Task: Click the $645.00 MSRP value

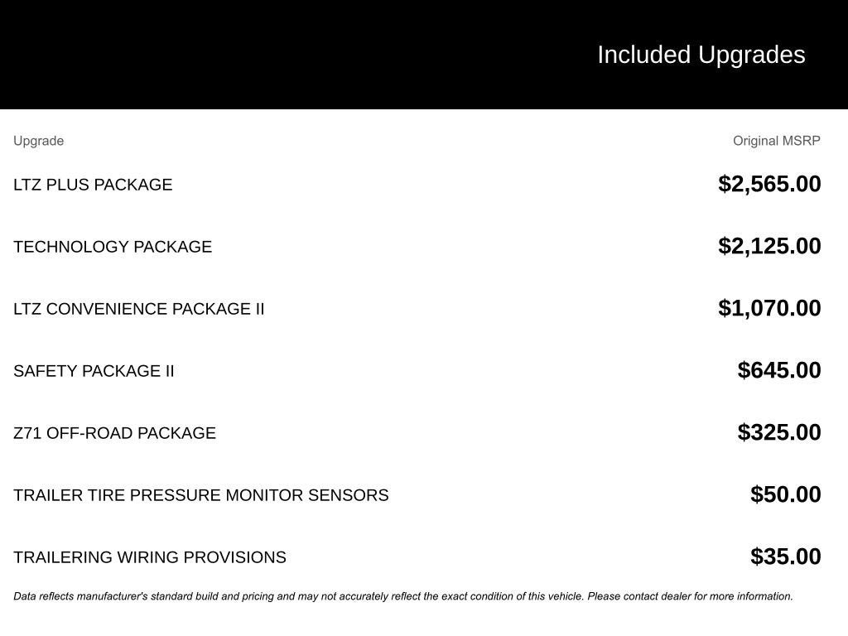Action: tap(779, 370)
